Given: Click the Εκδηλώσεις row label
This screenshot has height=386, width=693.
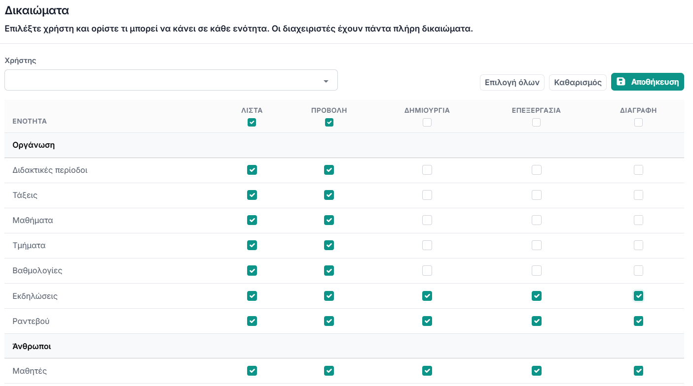Looking at the screenshot, I should [35, 296].
